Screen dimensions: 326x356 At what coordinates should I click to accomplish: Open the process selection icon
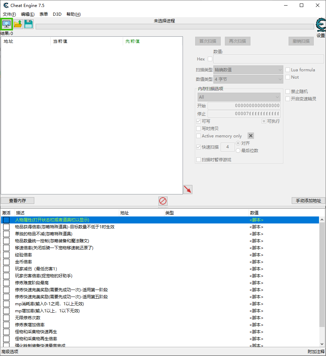point(7,24)
